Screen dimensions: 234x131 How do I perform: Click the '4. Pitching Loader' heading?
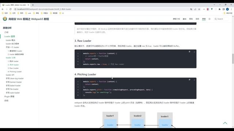(85, 74)
